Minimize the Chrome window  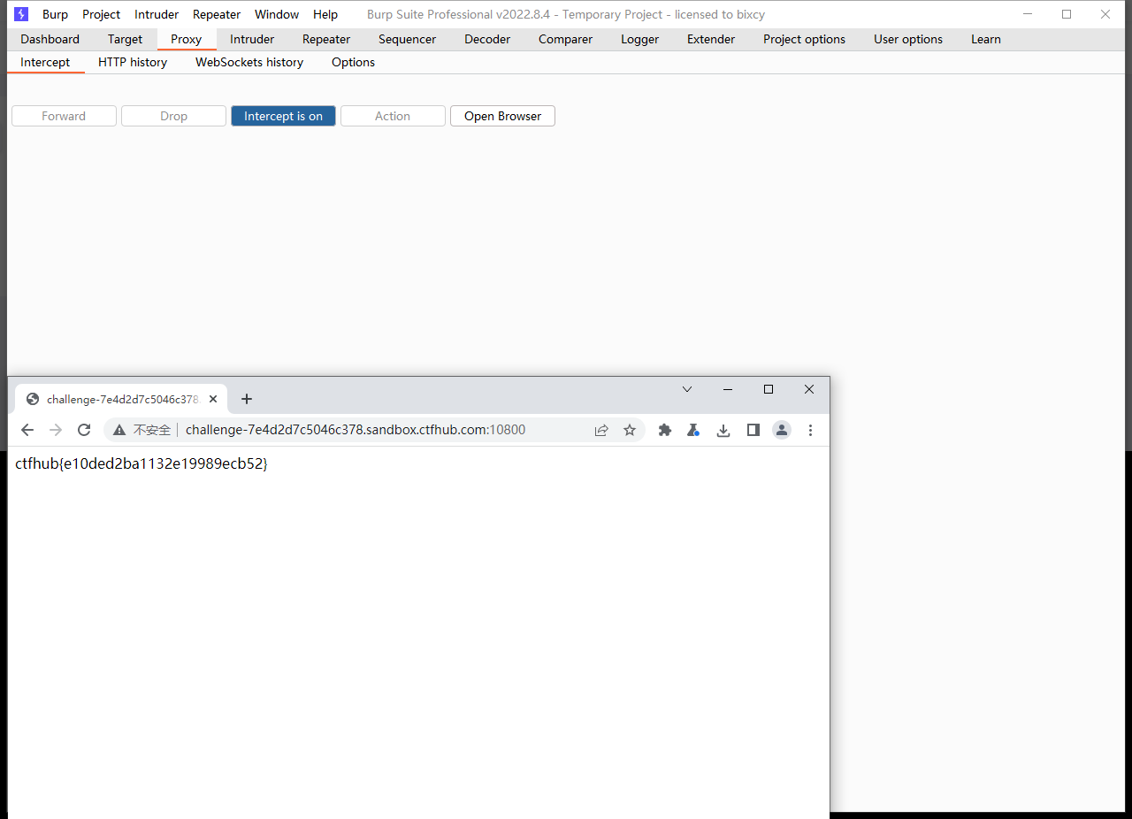[728, 389]
